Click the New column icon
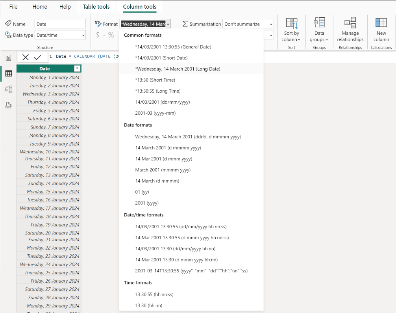The height and width of the screenshot is (313, 396). pos(381,23)
